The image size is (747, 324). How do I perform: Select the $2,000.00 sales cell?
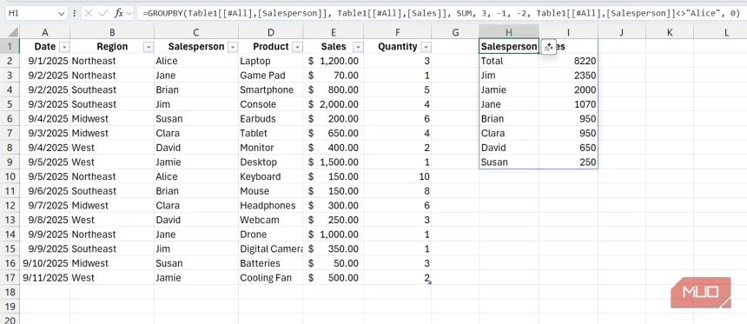pos(333,104)
